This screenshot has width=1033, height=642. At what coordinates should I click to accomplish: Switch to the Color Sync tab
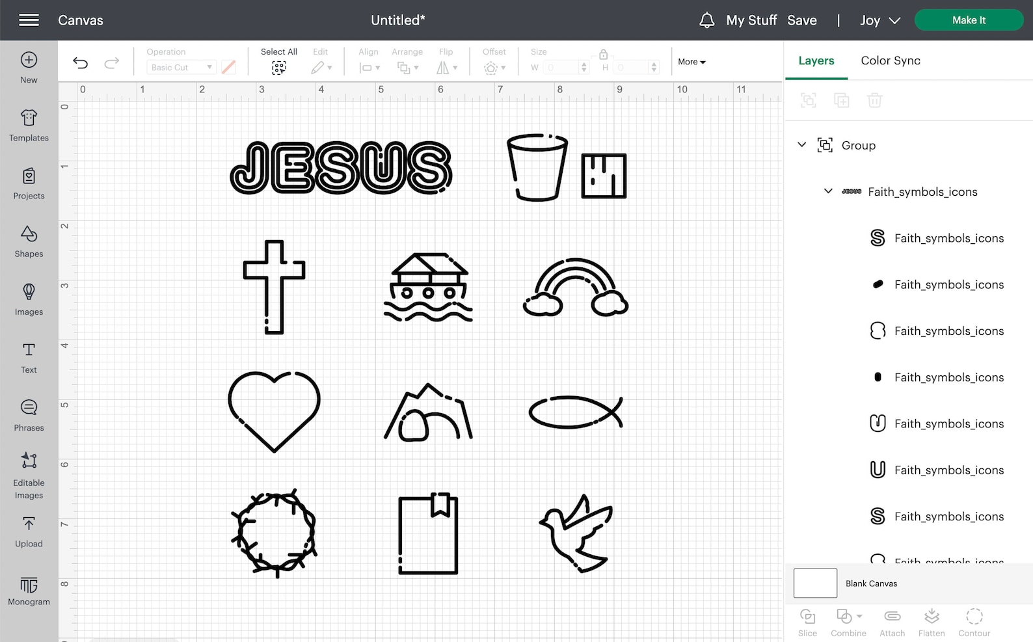(x=891, y=60)
